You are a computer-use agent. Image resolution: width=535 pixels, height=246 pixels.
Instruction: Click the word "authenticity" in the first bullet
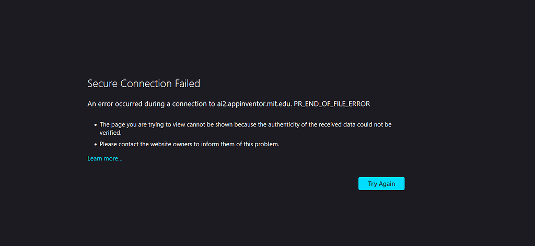[x=294, y=125]
